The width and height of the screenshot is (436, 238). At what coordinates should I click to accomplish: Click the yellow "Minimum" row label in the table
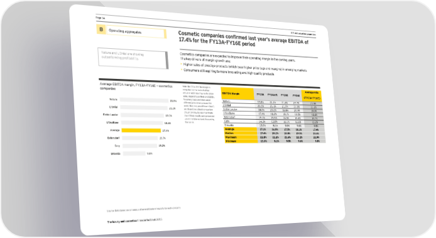[241, 141]
